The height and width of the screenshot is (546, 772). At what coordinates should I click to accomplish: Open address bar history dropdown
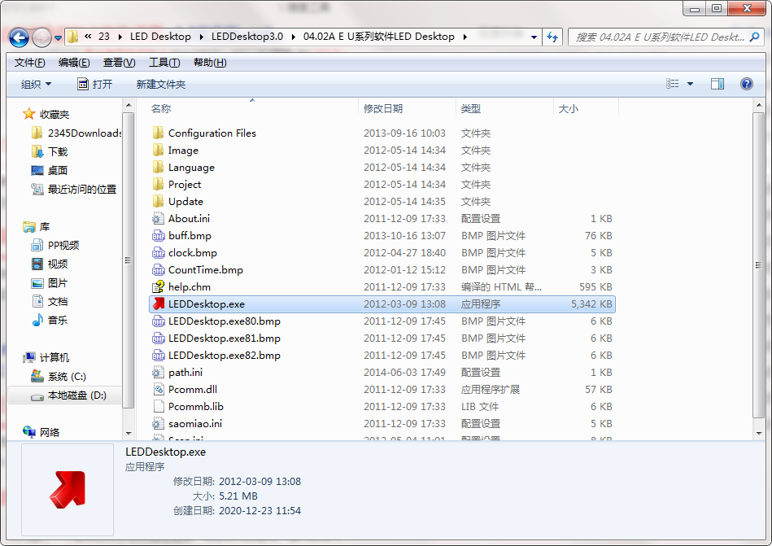(534, 37)
